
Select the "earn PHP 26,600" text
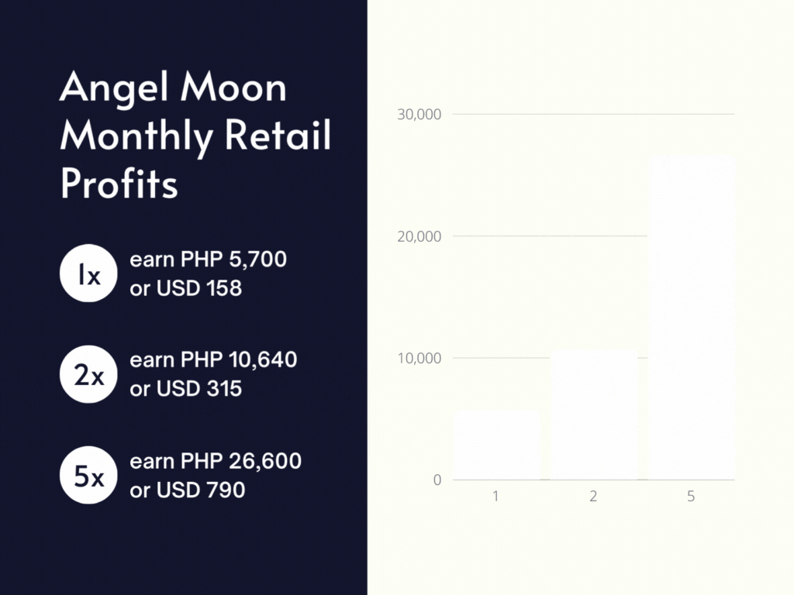216,461
